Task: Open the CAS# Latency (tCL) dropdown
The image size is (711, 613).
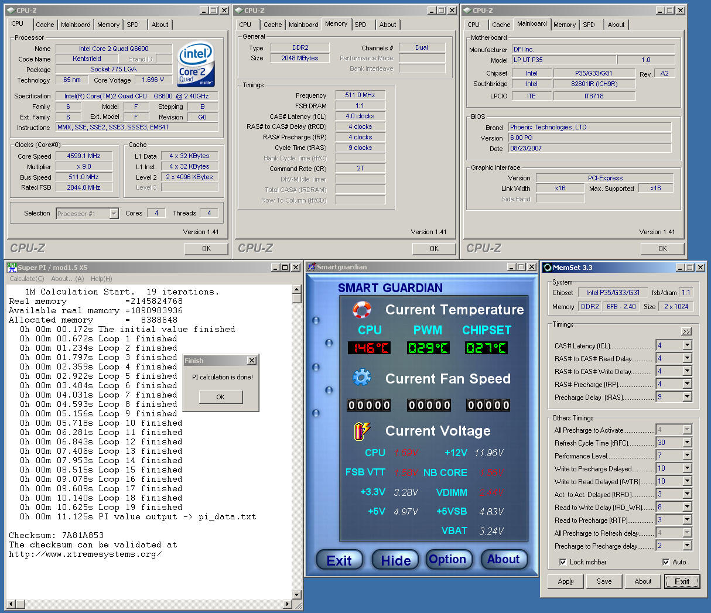Action: (687, 345)
